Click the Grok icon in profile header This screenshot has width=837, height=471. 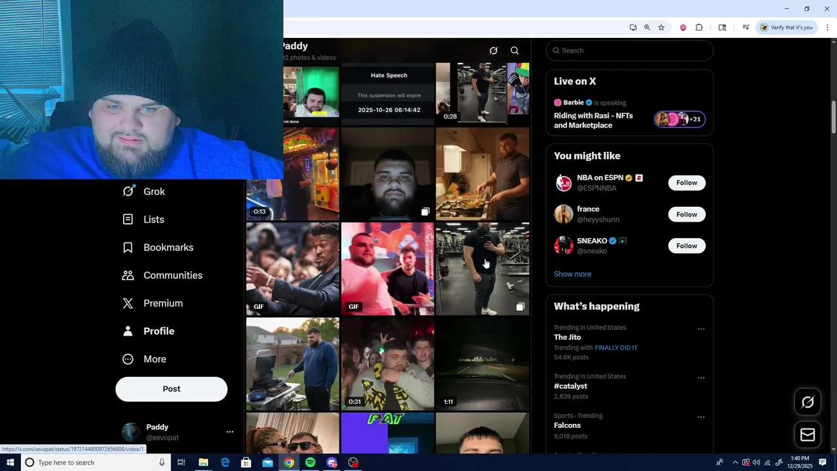click(x=494, y=50)
